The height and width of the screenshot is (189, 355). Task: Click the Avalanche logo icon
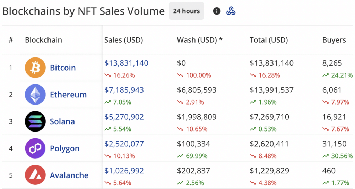coord(35,175)
